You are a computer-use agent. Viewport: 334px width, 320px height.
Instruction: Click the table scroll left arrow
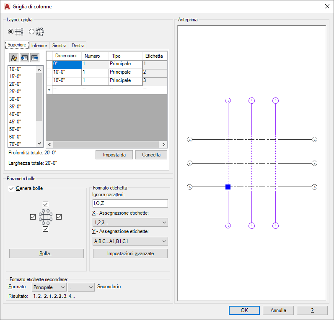[x=49, y=145]
